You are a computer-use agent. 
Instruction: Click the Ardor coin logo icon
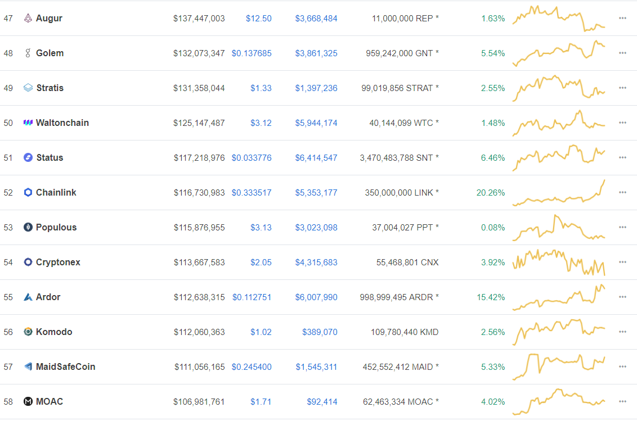pyautogui.click(x=28, y=297)
